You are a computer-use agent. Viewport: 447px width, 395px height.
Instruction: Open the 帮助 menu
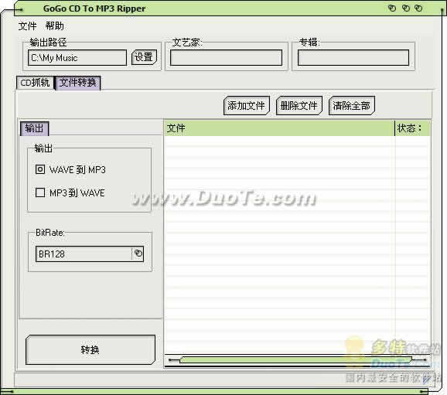[54, 26]
